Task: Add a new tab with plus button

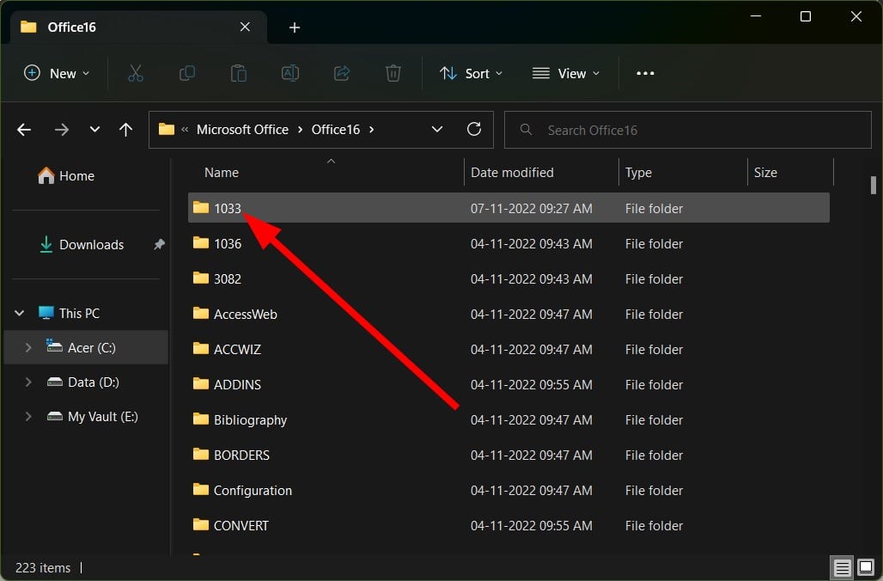Action: [295, 28]
